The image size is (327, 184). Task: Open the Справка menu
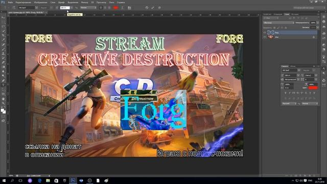click(x=121, y=2)
